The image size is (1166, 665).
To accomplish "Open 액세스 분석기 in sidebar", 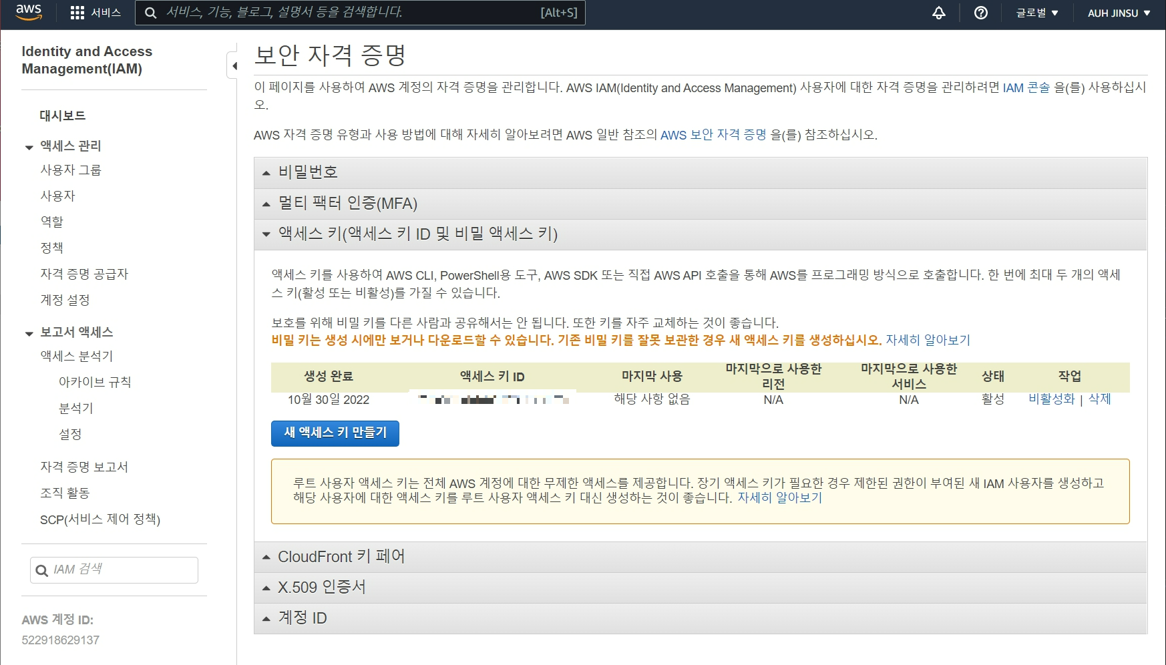I will point(76,356).
